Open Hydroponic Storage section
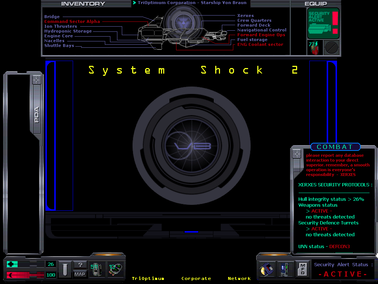378x284 pixels. point(68,31)
